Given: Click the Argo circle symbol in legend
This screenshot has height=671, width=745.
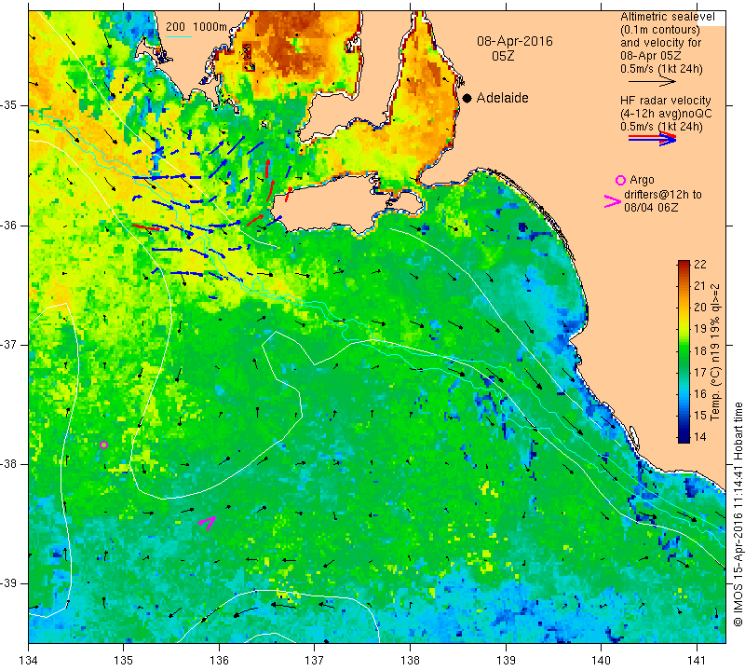Looking at the screenshot, I should [x=620, y=180].
